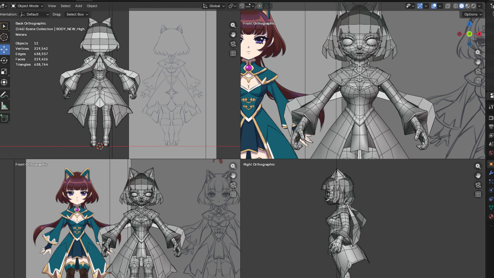Click zoom icon in top-right Front viewport
The width and height of the screenshot is (494, 278).
(x=478, y=53)
